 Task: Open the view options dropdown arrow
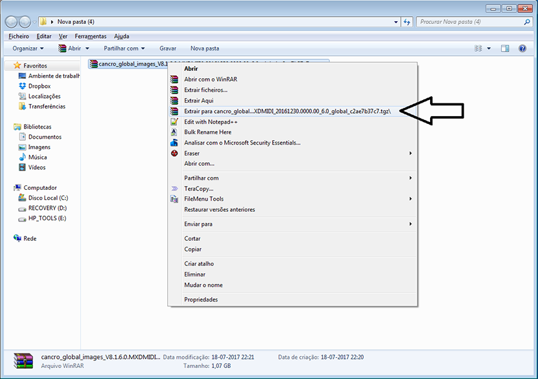pyautogui.click(x=489, y=48)
